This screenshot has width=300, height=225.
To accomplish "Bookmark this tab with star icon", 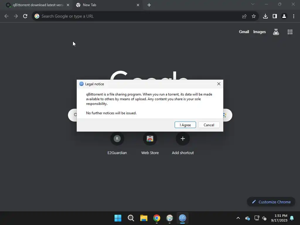I will click(253, 16).
